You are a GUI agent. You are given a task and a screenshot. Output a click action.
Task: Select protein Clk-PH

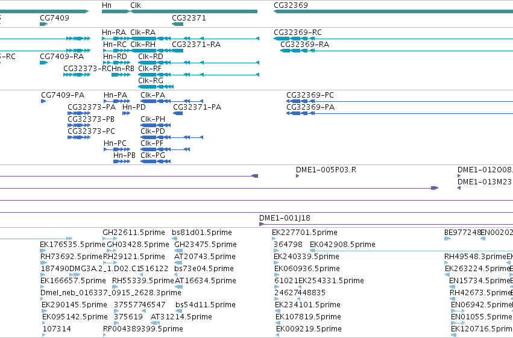pyautogui.click(x=153, y=119)
